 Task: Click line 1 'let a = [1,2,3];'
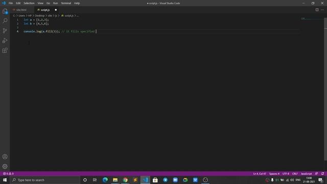click(x=36, y=19)
